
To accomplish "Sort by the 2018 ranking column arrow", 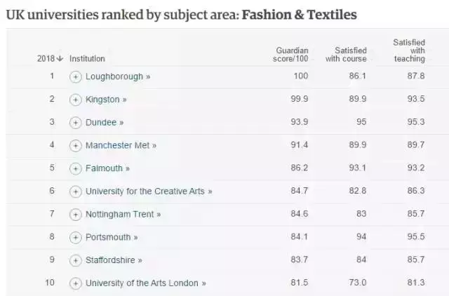I will [x=50, y=59].
